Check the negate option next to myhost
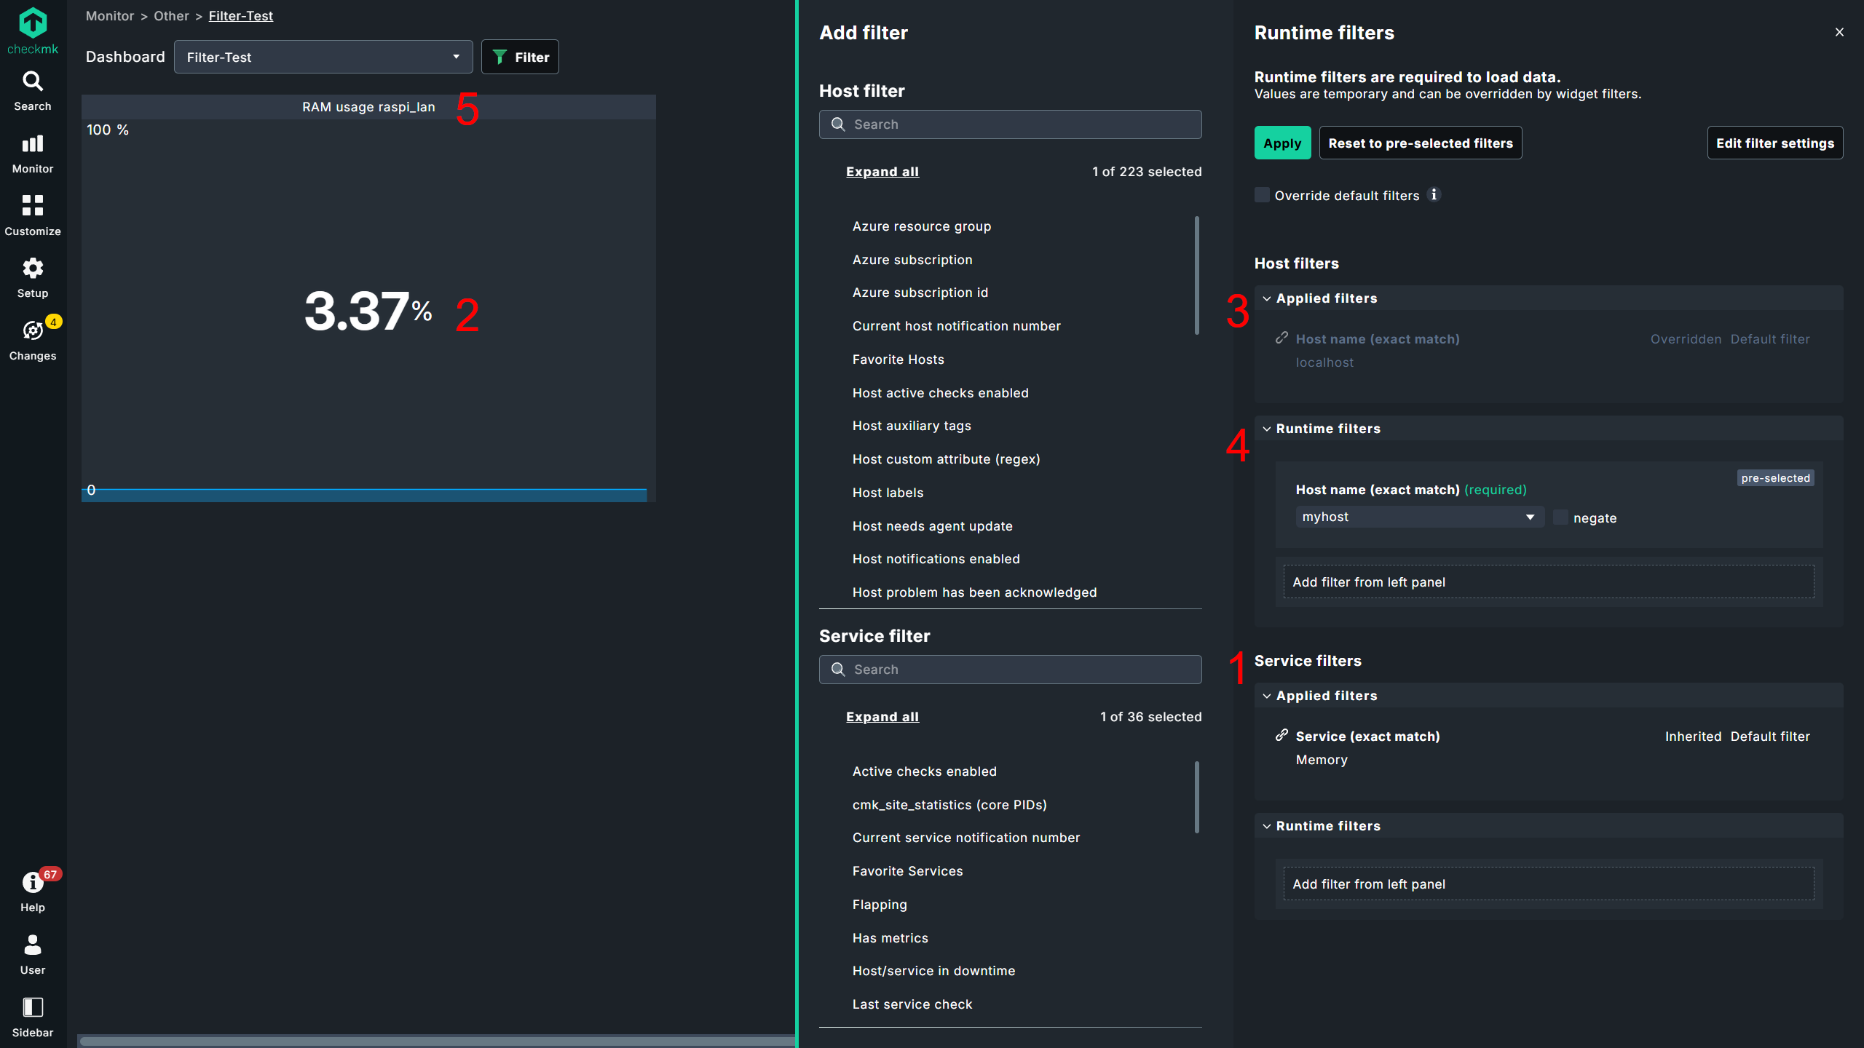The width and height of the screenshot is (1864, 1048). [1560, 517]
